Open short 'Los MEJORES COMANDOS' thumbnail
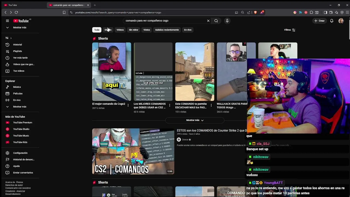The height and width of the screenshot is (197, 350). pos(153,72)
